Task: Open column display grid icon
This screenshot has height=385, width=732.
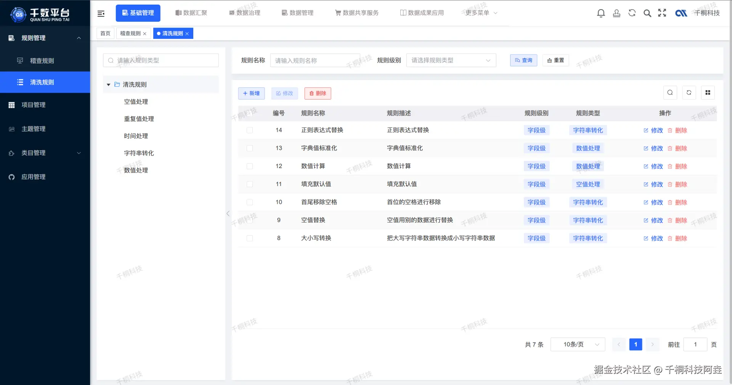Action: [x=708, y=93]
